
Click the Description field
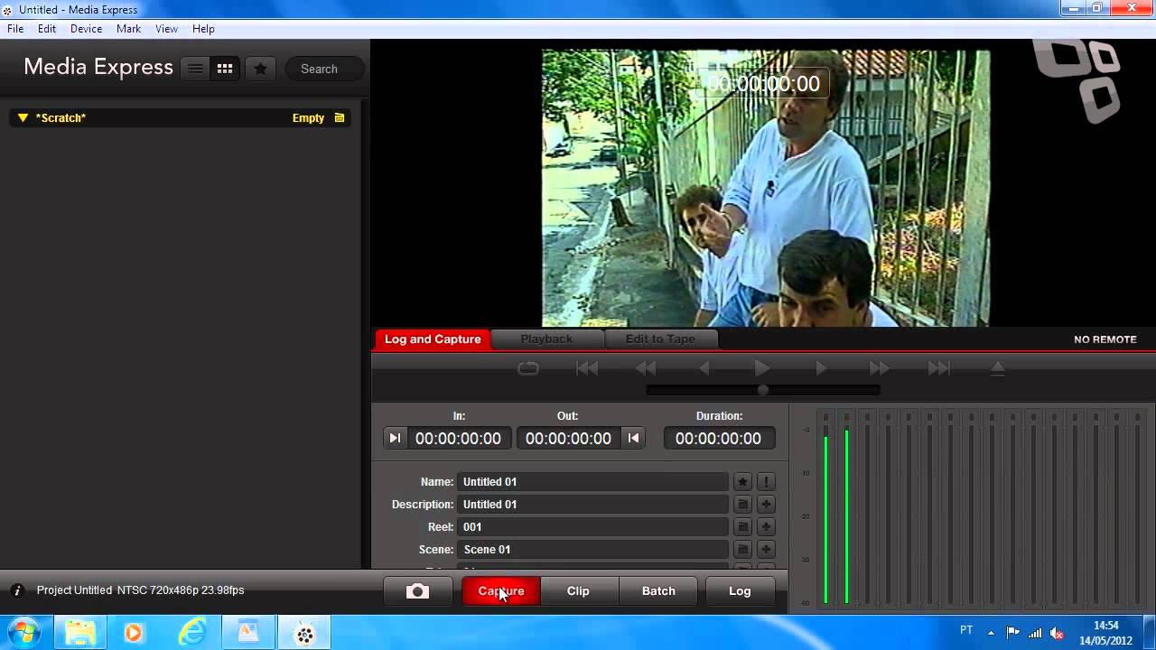pos(592,505)
